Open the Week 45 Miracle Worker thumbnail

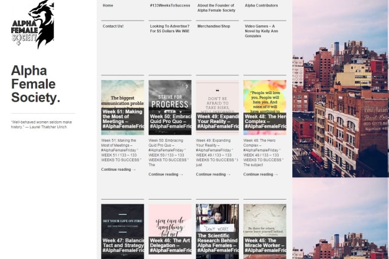pyautogui.click(x=265, y=231)
